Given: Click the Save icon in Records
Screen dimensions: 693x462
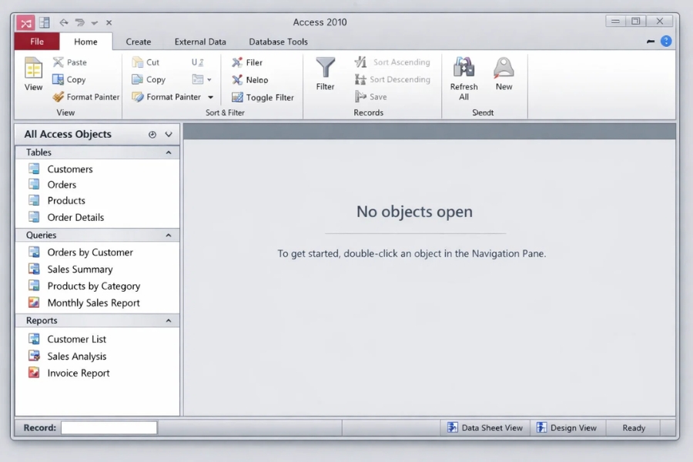Looking at the screenshot, I should 360,97.
